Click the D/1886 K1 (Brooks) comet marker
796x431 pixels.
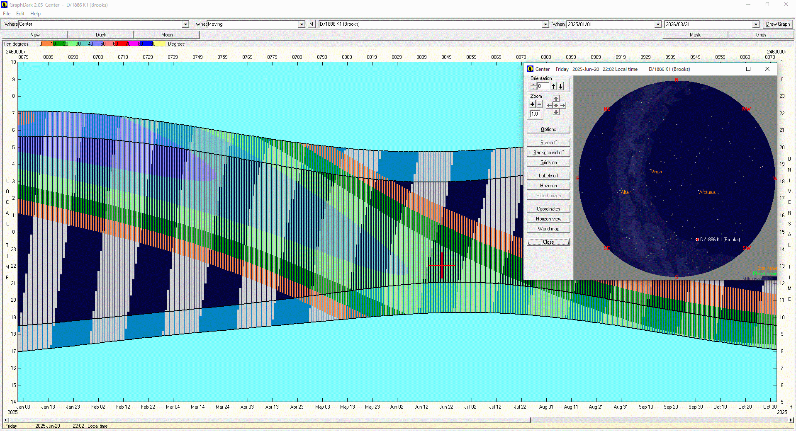(697, 240)
